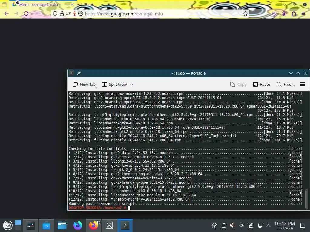This screenshot has height=232, width=310.
Task: Open Dolphin file manager from taskbar
Action: [x=62, y=225]
